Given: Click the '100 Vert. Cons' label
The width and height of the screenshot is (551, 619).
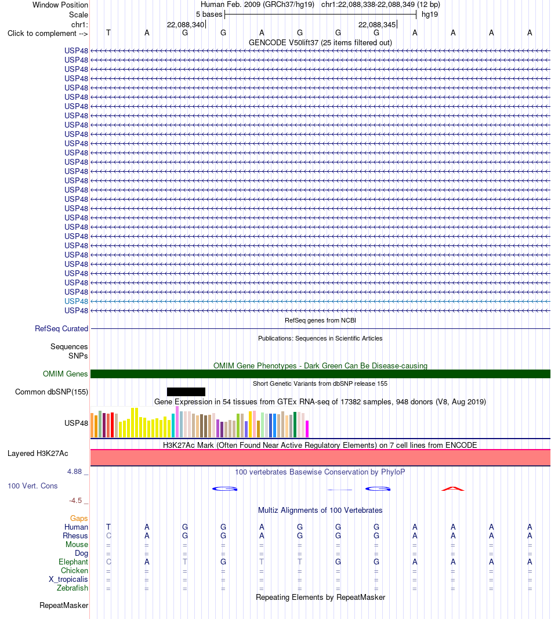Looking at the screenshot, I should pos(32,486).
